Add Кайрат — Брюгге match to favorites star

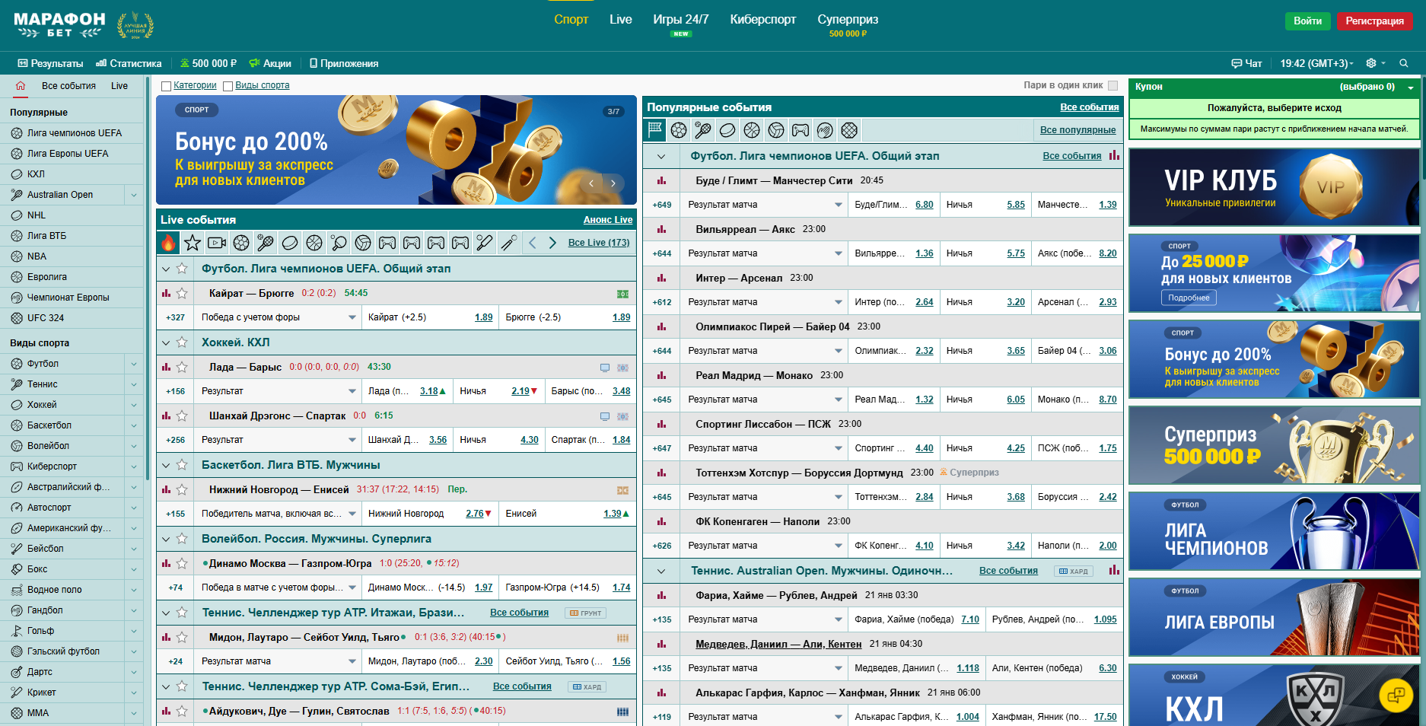point(182,293)
